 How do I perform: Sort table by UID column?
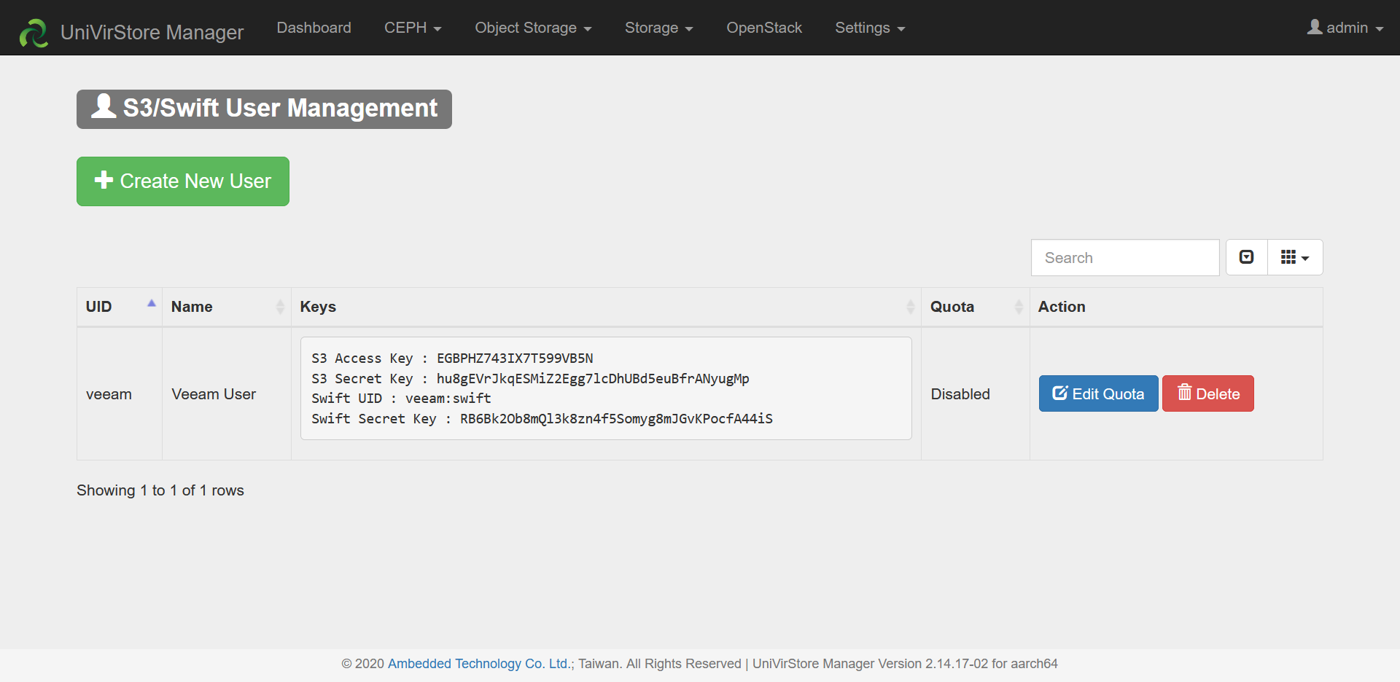click(x=120, y=307)
